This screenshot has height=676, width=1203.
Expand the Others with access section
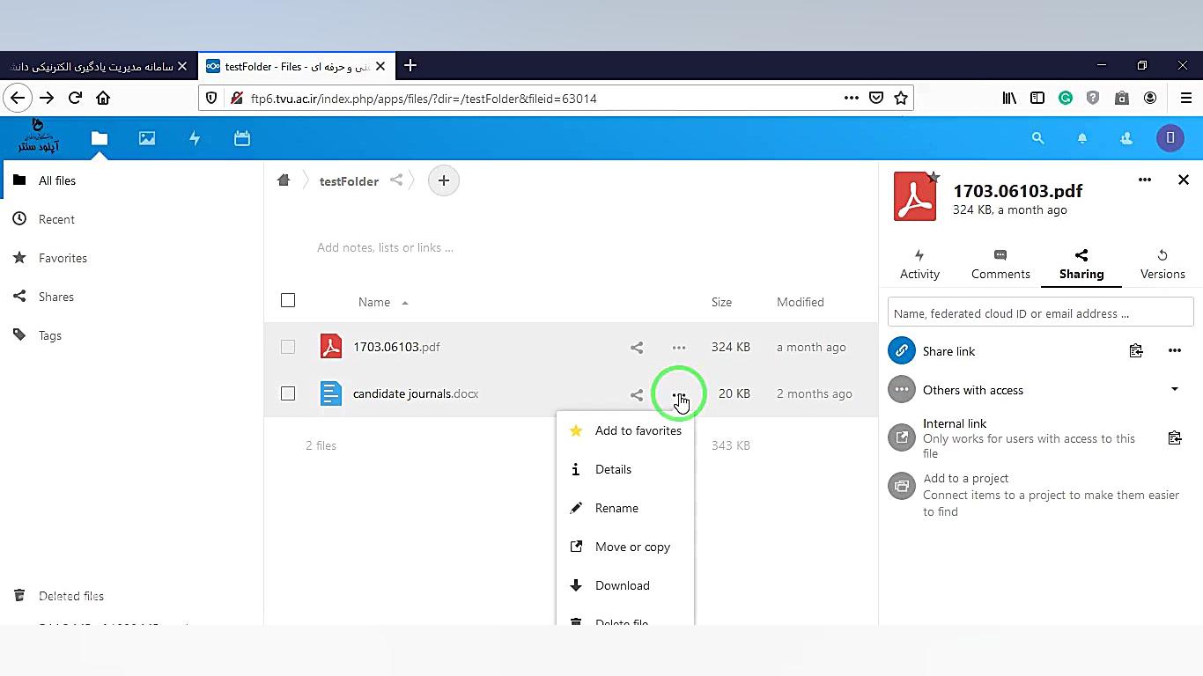pos(1174,390)
